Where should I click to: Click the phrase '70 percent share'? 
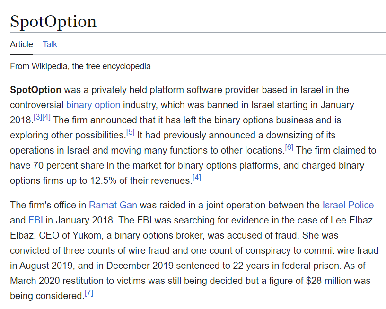pyautogui.click(x=69, y=166)
